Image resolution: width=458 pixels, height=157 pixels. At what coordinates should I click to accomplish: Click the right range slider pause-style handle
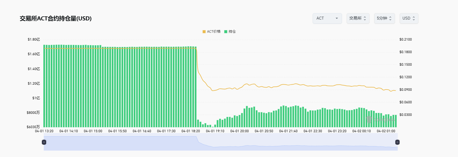pyautogui.click(x=397, y=142)
